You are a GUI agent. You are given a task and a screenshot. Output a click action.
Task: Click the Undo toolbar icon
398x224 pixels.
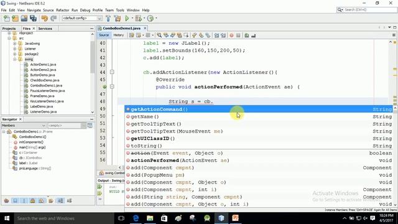(x=45, y=18)
